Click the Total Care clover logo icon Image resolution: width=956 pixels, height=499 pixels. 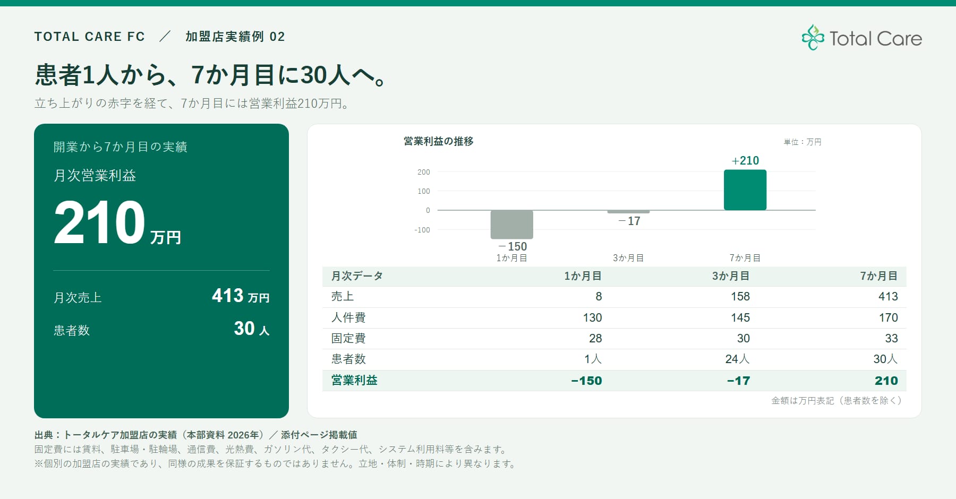tap(813, 38)
